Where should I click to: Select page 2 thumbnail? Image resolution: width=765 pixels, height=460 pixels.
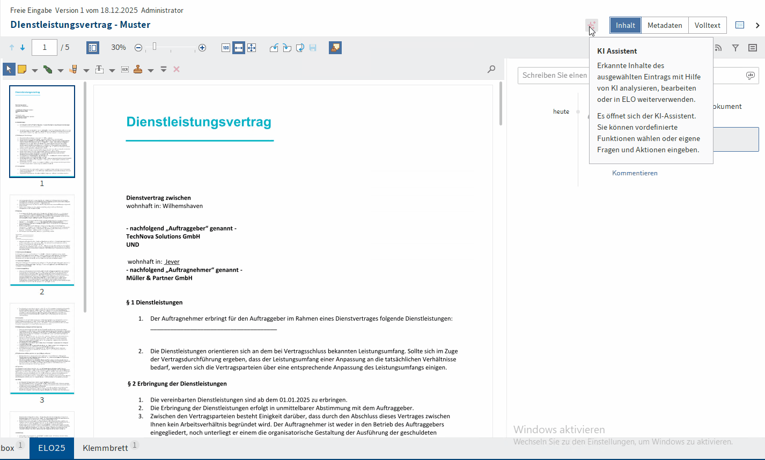(42, 240)
